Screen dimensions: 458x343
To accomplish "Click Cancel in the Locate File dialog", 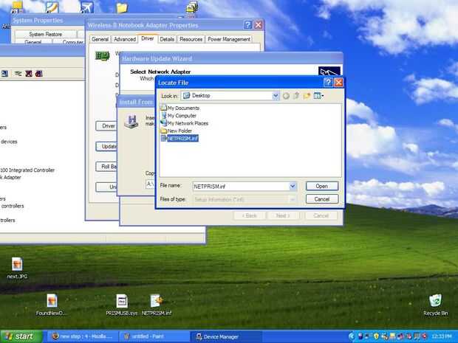I will [322, 199].
